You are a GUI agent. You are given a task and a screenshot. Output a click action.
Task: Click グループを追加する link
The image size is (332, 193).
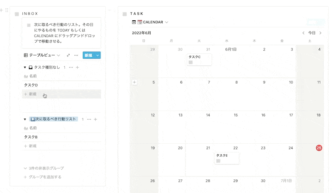point(43,177)
